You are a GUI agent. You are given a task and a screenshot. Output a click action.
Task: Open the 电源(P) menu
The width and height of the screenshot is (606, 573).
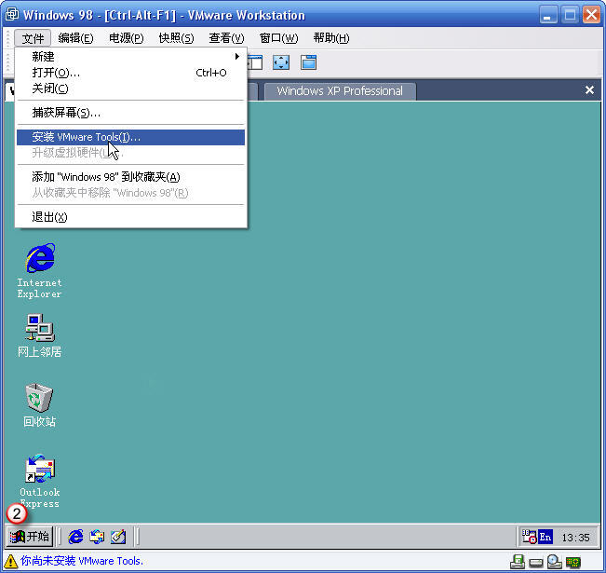126,38
